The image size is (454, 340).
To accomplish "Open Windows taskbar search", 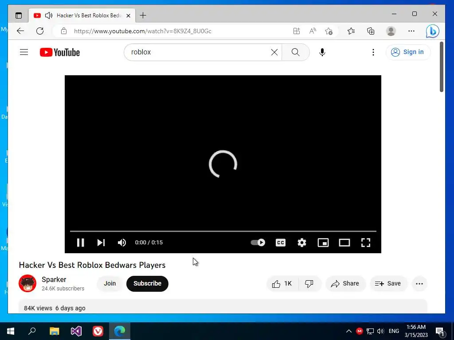I will 32,331.
